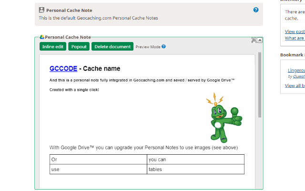Screen dimensions: 305x191
Task: Click the person icon beside Personal Cache Note header
Action: pos(41,10)
